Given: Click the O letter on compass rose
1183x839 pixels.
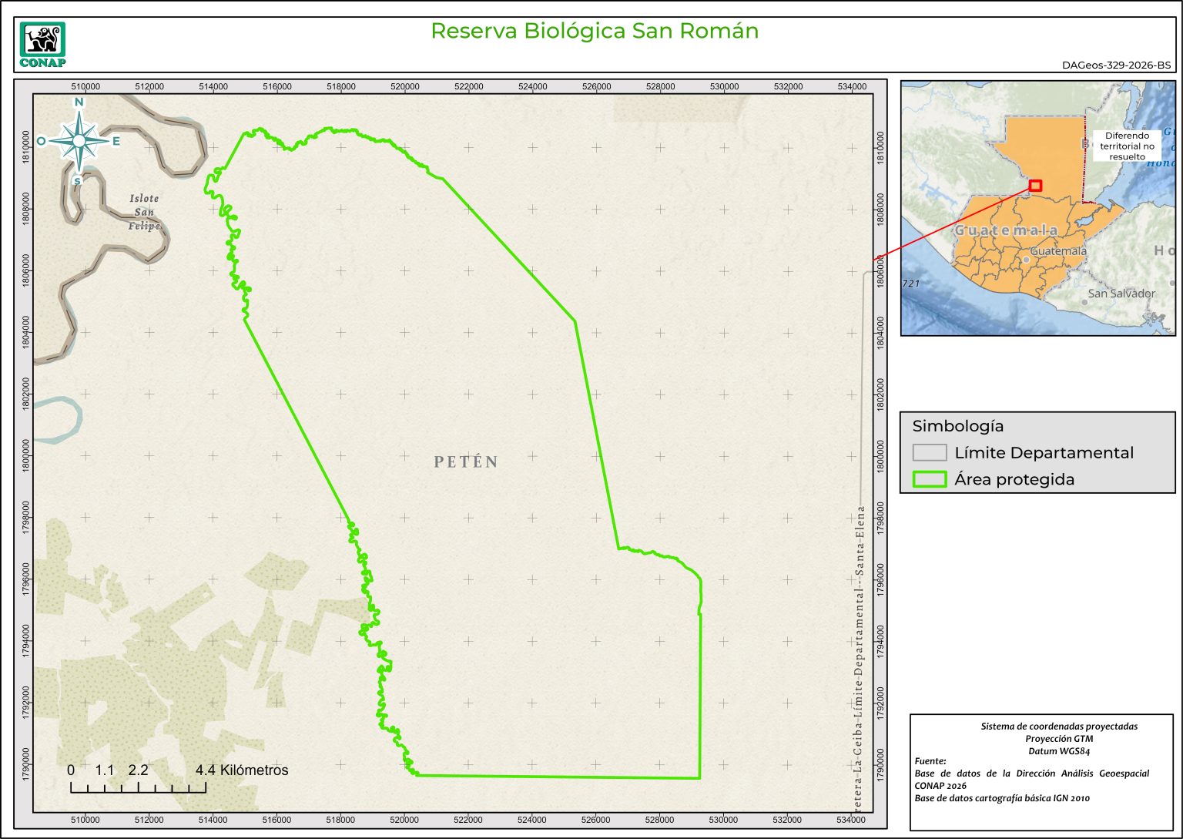Looking at the screenshot, I should click(41, 141).
